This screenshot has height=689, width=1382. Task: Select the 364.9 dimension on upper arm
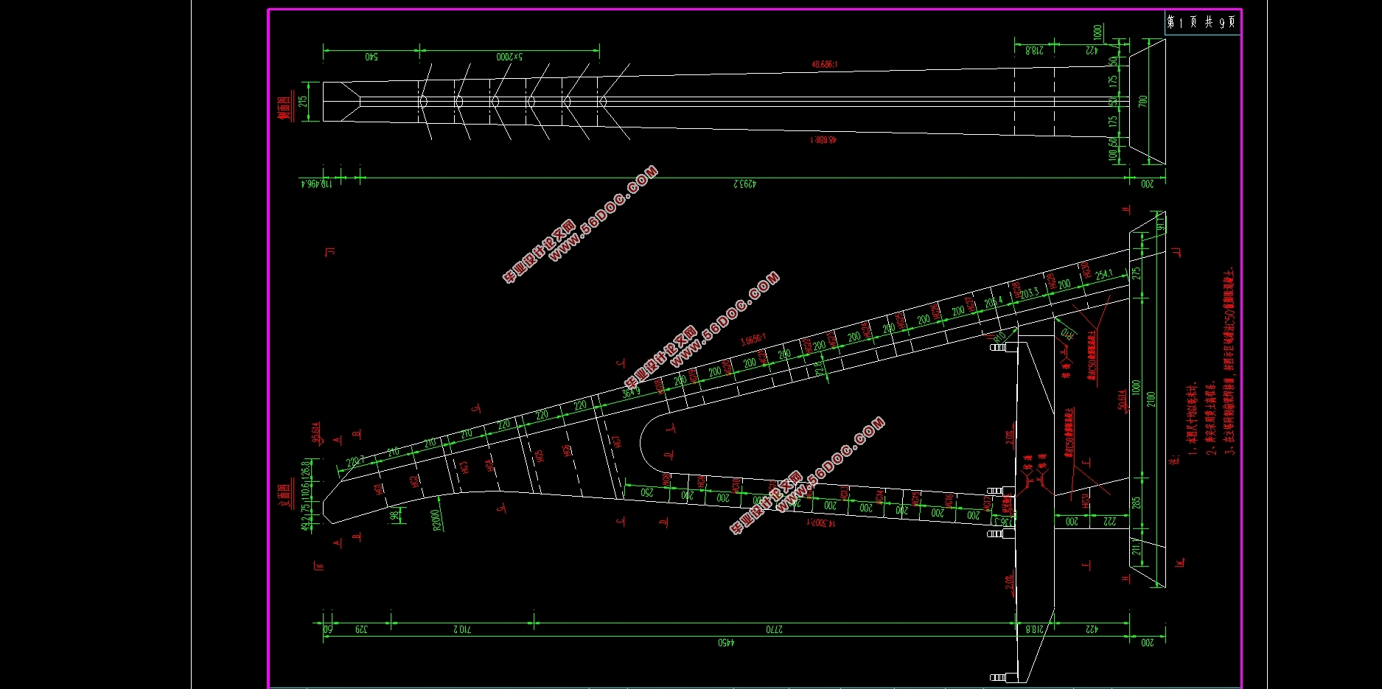coord(630,393)
